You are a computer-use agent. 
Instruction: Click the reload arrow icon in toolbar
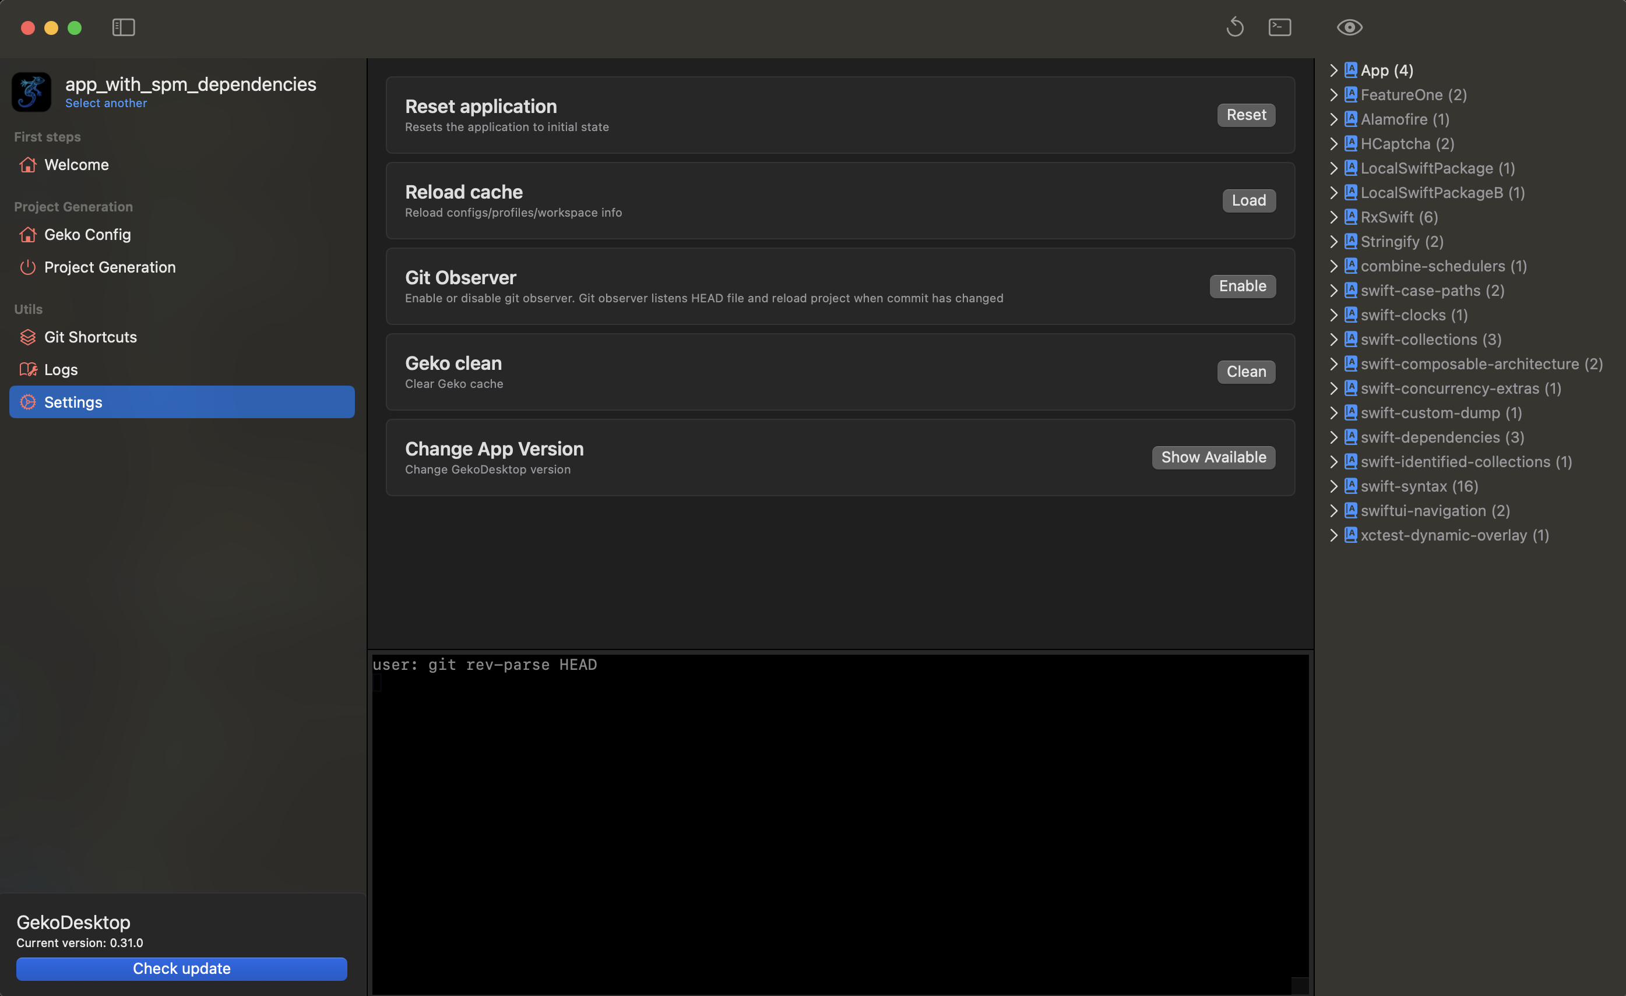pos(1235,28)
